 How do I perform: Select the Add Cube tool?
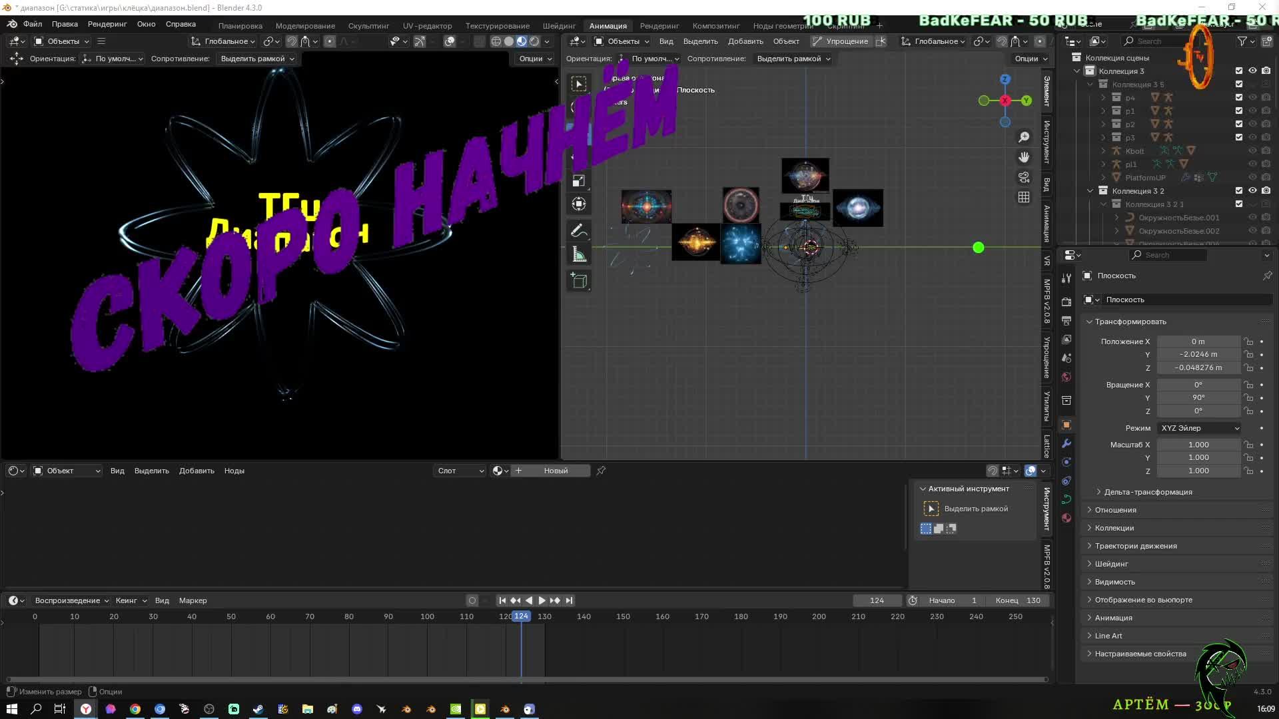click(x=578, y=281)
